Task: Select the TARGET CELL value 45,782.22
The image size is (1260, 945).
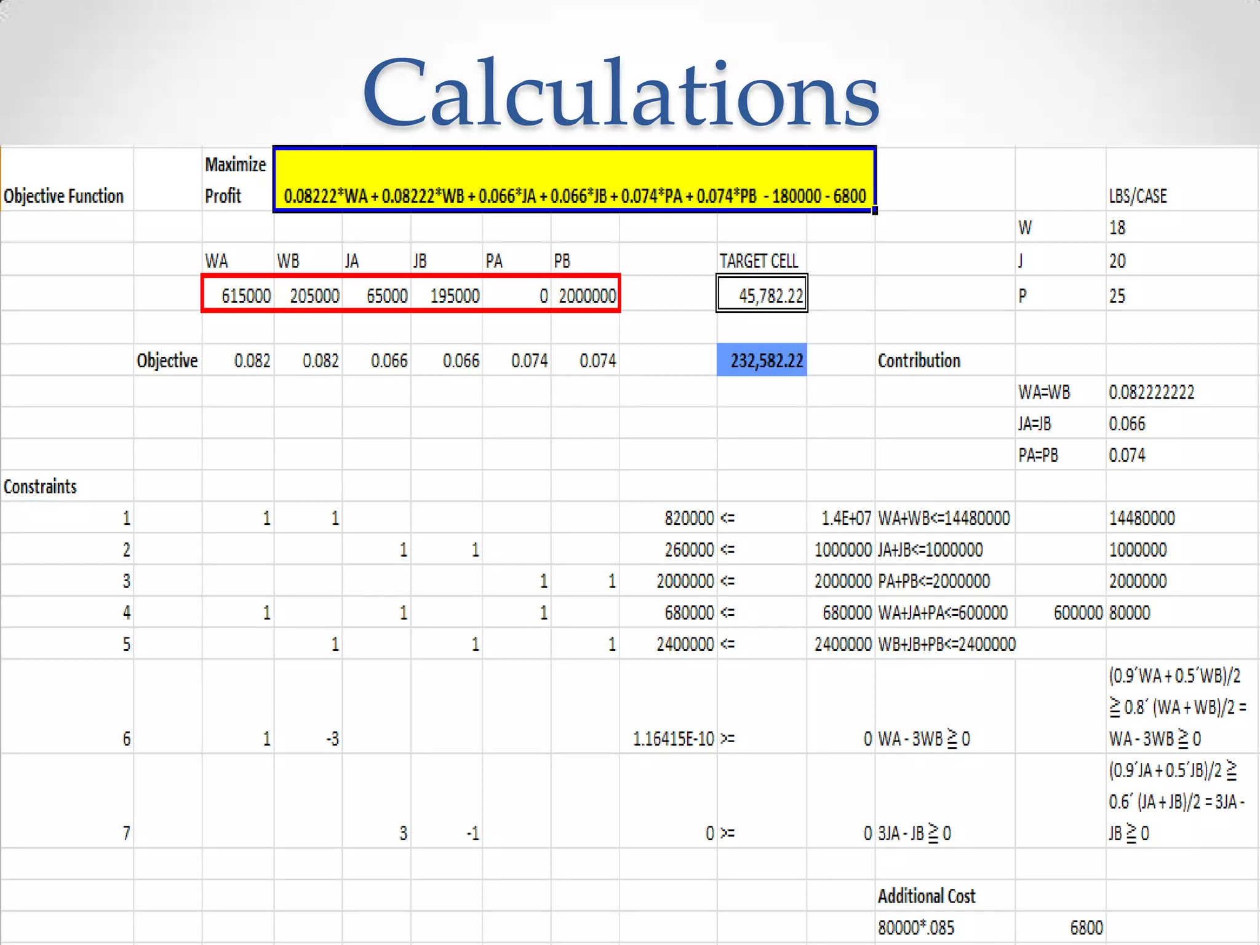Action: 762,295
